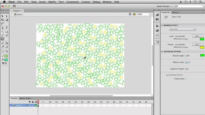205x115 pixels.
Task: Select the Bone tool
Action: point(3,43)
